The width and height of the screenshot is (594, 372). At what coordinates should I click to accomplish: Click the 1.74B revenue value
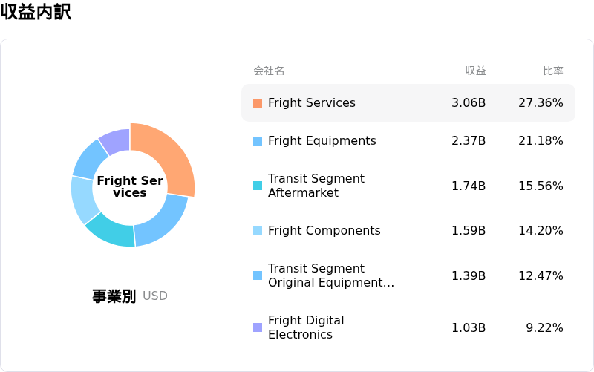coord(469,186)
